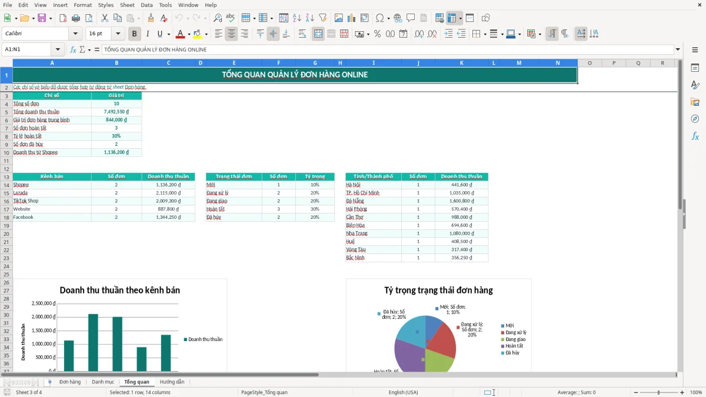Open the Function Wizard fx icon
Viewport: 706px width, 397px height.
click(73, 49)
